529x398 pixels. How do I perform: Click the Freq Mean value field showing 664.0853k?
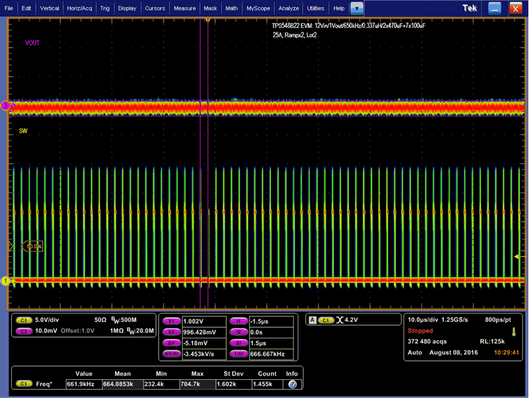(123, 383)
